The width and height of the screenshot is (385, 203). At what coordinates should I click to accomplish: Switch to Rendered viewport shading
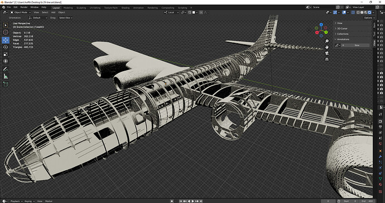(x=369, y=12)
